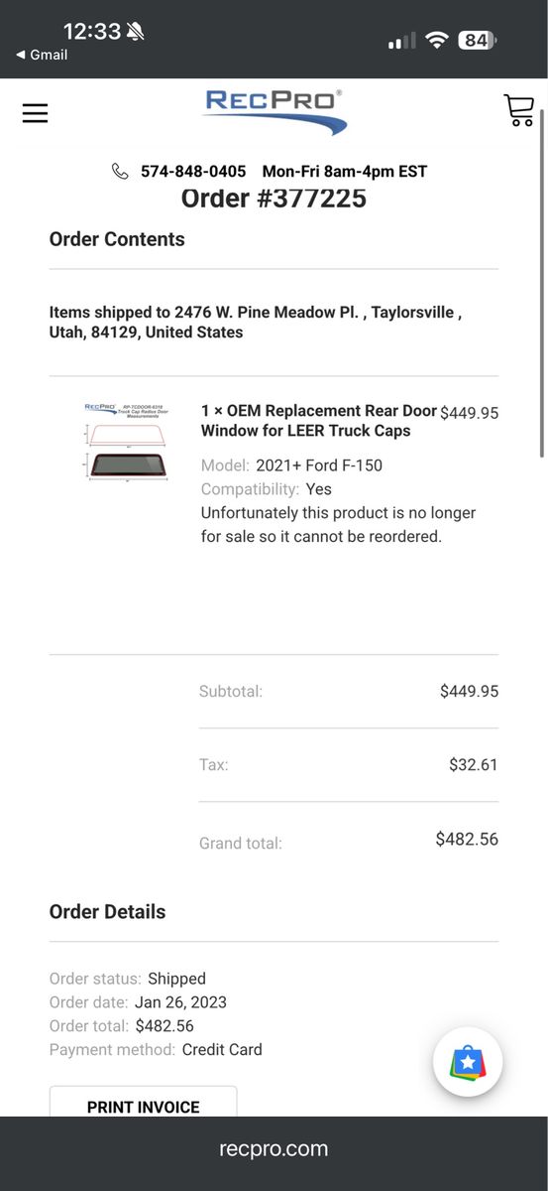Tap the Grand total amount $482.56

click(467, 840)
